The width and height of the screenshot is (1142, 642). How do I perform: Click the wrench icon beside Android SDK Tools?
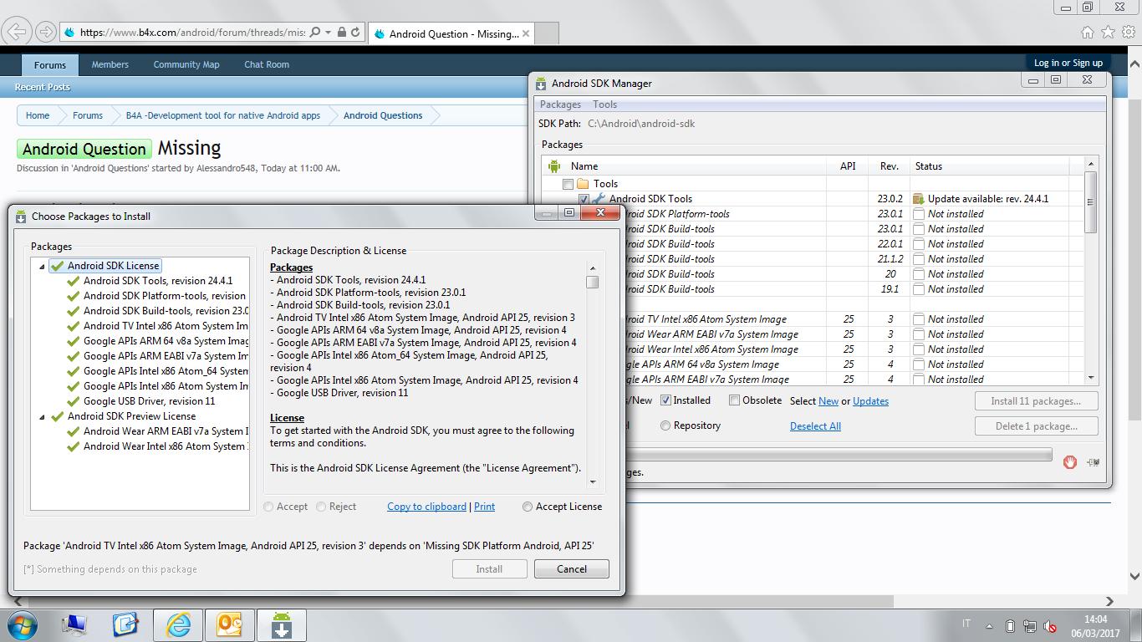(x=599, y=199)
